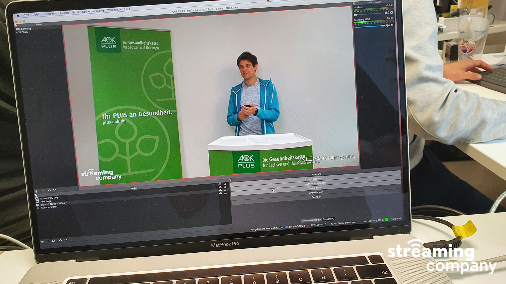This screenshot has width=506, height=284.
Task: Click the green stream health square
Action: pos(387,220)
